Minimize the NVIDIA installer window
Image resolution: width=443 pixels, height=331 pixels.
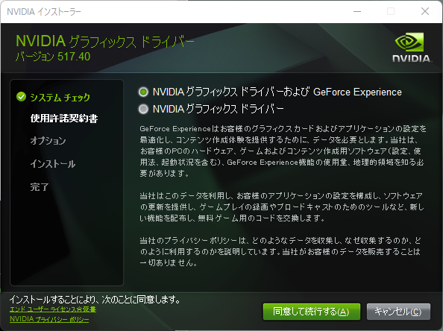coord(357,12)
